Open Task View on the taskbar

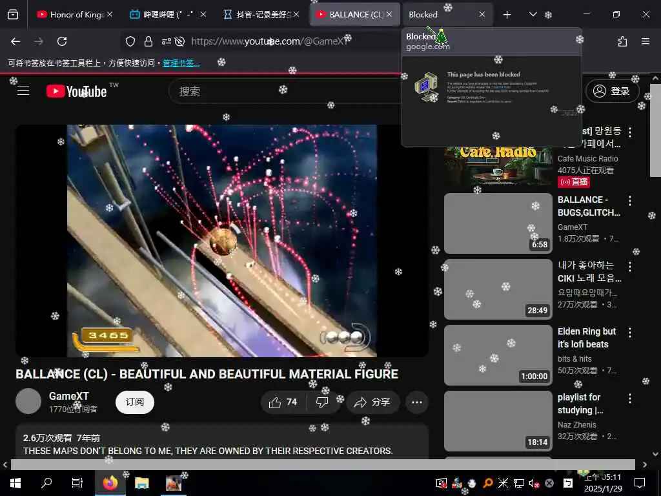77,483
